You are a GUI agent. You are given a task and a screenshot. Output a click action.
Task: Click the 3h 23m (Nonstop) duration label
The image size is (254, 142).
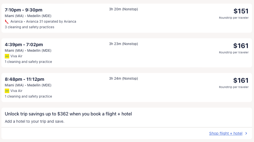pyautogui.click(x=123, y=44)
